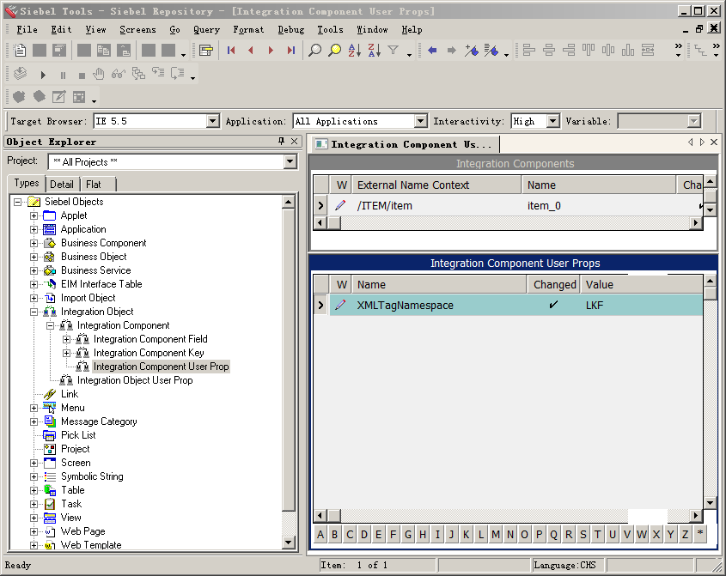This screenshot has height=576, width=726.
Task: Switch to the Detail tab
Action: click(x=62, y=185)
